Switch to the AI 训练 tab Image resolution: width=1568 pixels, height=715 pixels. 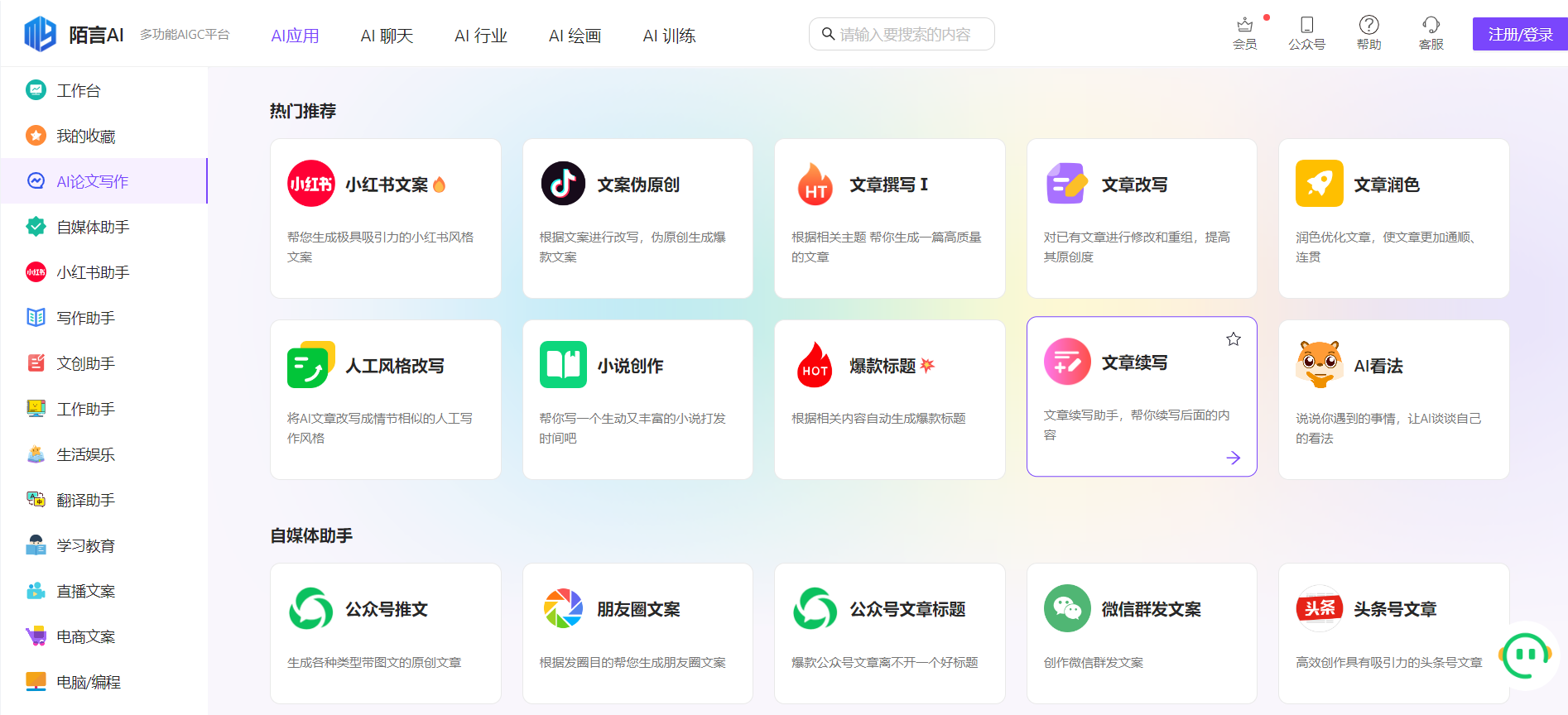(x=670, y=36)
